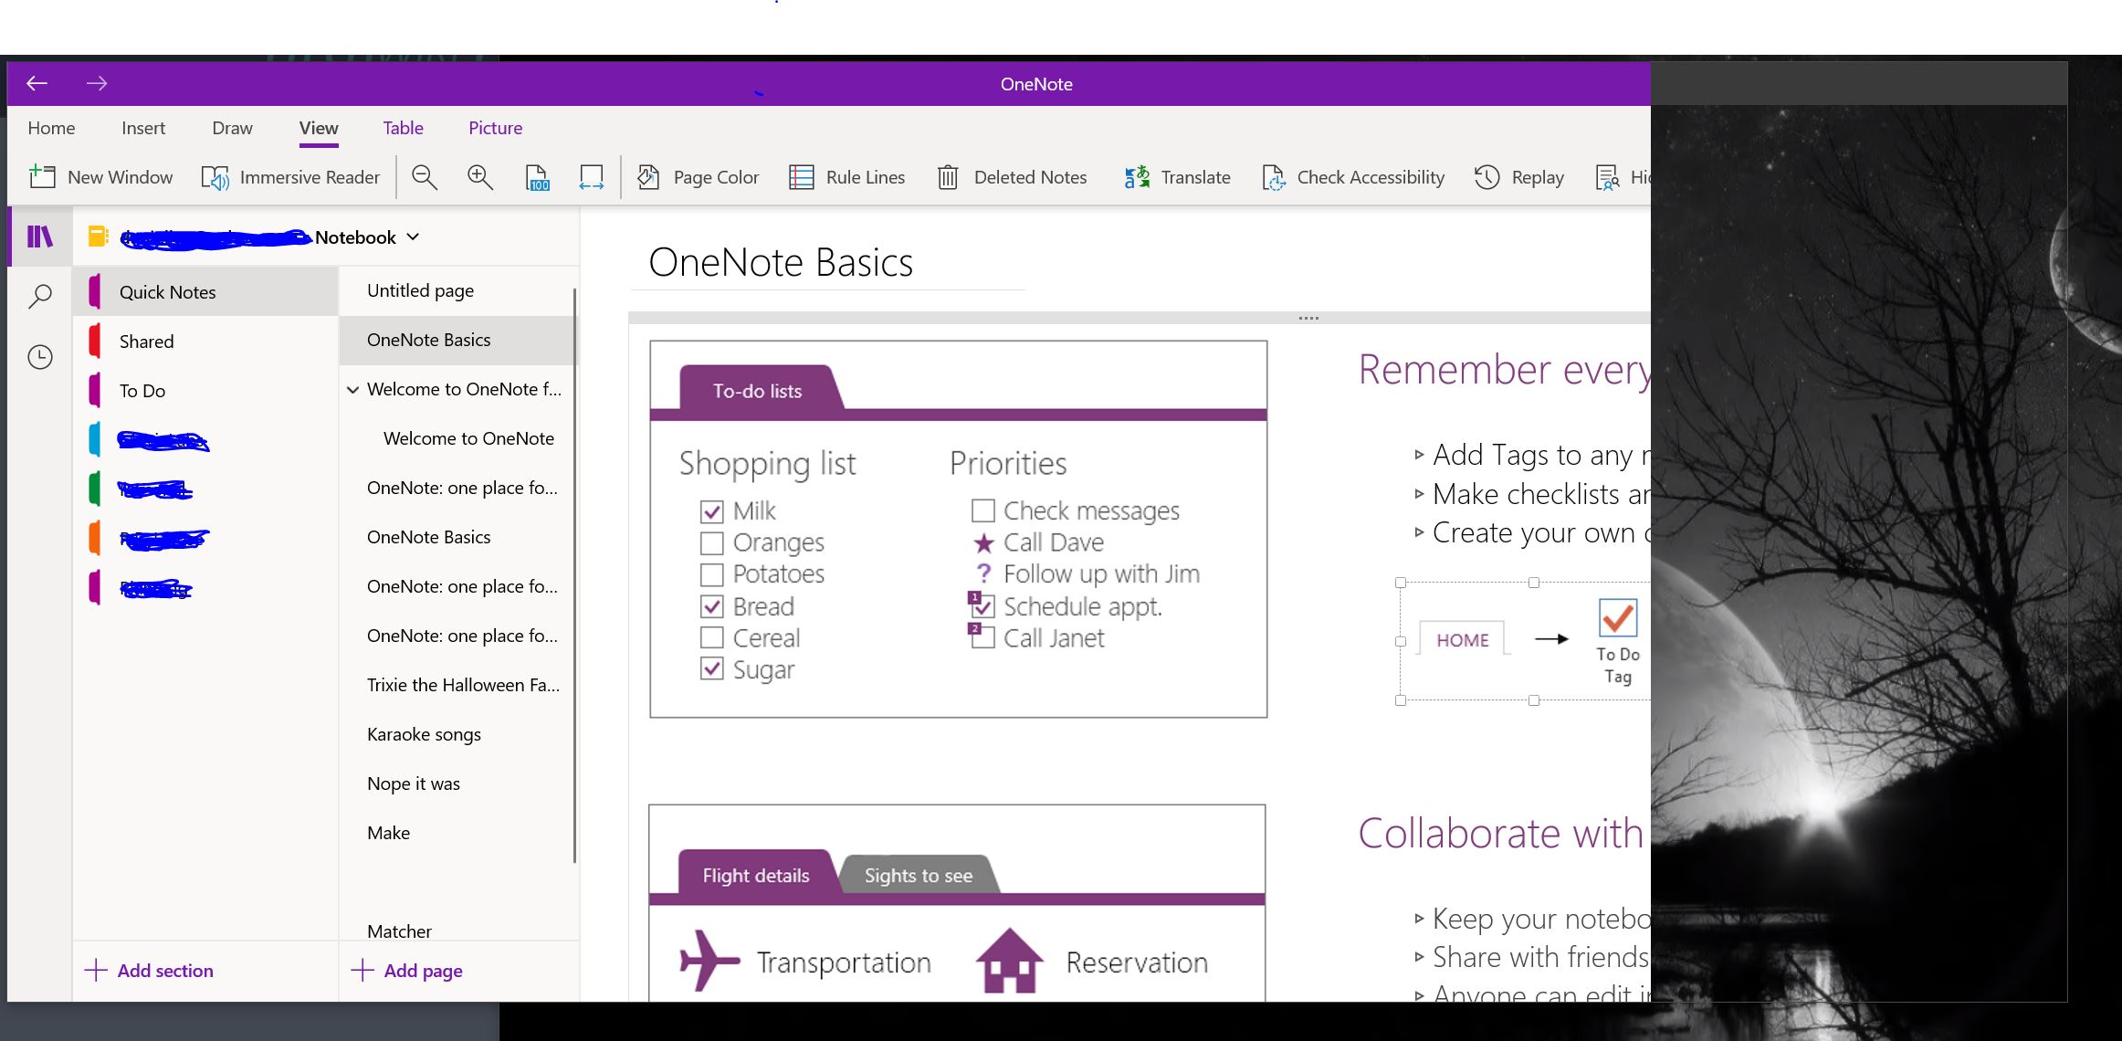The width and height of the screenshot is (2122, 1041).
Task: Set zoom to 100% icon
Action: [537, 177]
